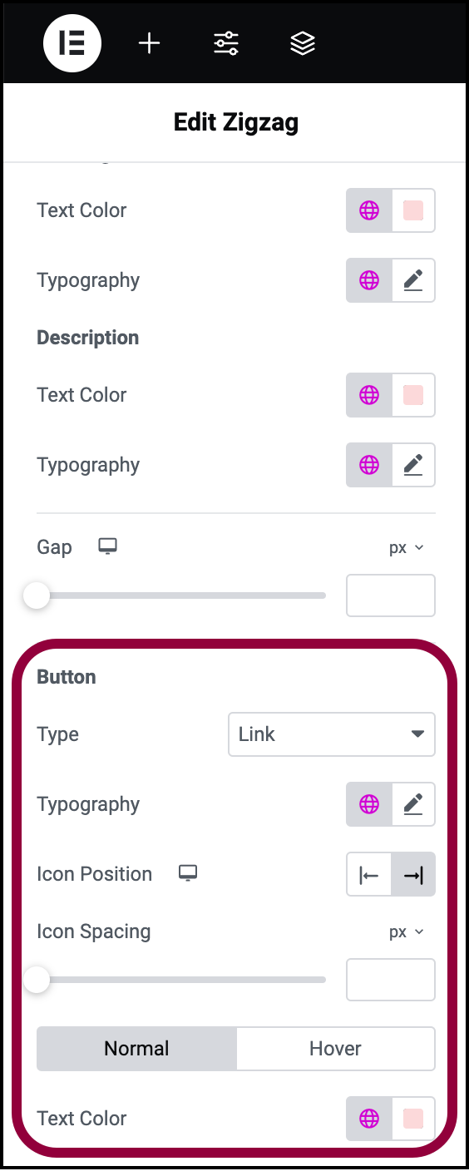
Task: Set icon position to end
Action: [413, 874]
